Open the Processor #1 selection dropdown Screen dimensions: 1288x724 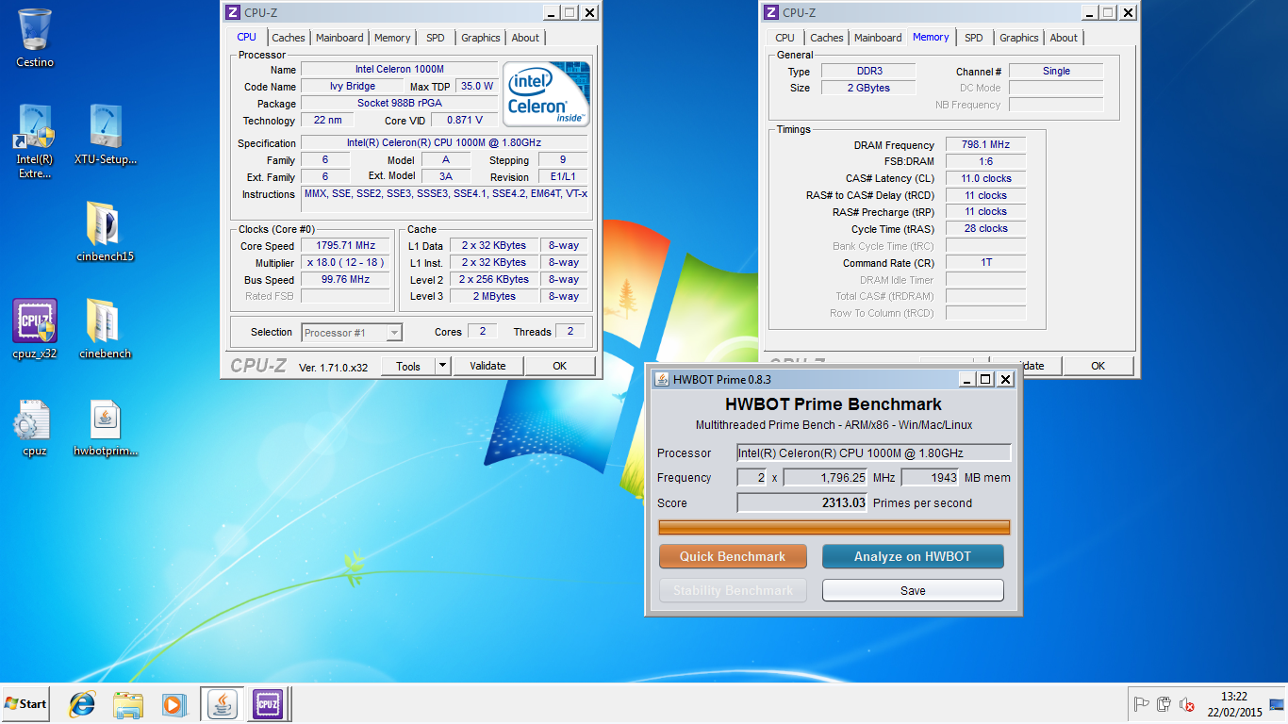tap(352, 332)
